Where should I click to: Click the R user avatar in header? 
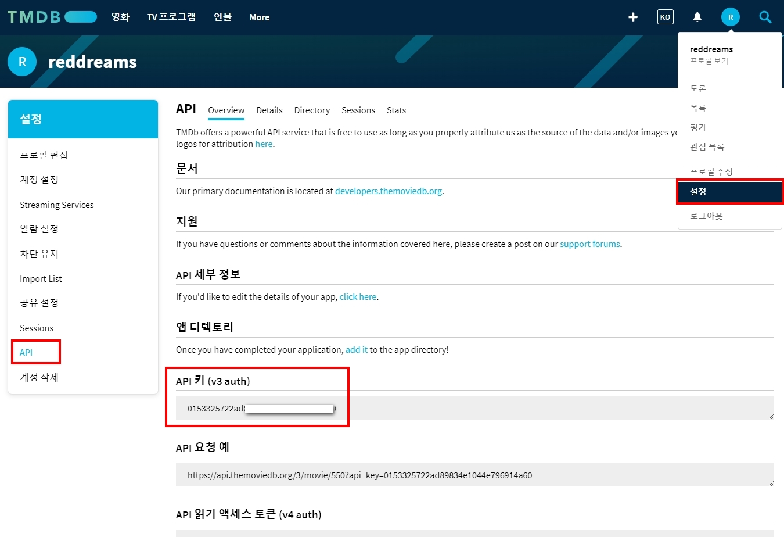731,17
